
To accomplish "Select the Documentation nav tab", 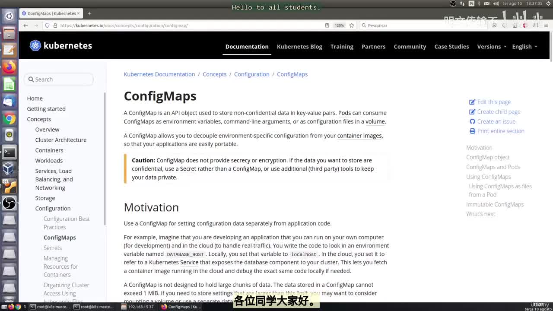I will pyautogui.click(x=247, y=46).
